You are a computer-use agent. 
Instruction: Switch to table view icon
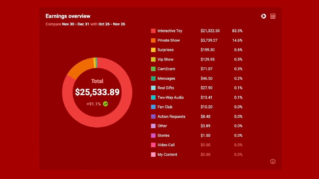click(273, 16)
